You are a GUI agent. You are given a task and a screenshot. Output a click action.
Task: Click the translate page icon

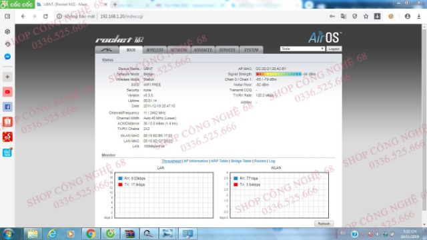pyautogui.click(x=344, y=16)
